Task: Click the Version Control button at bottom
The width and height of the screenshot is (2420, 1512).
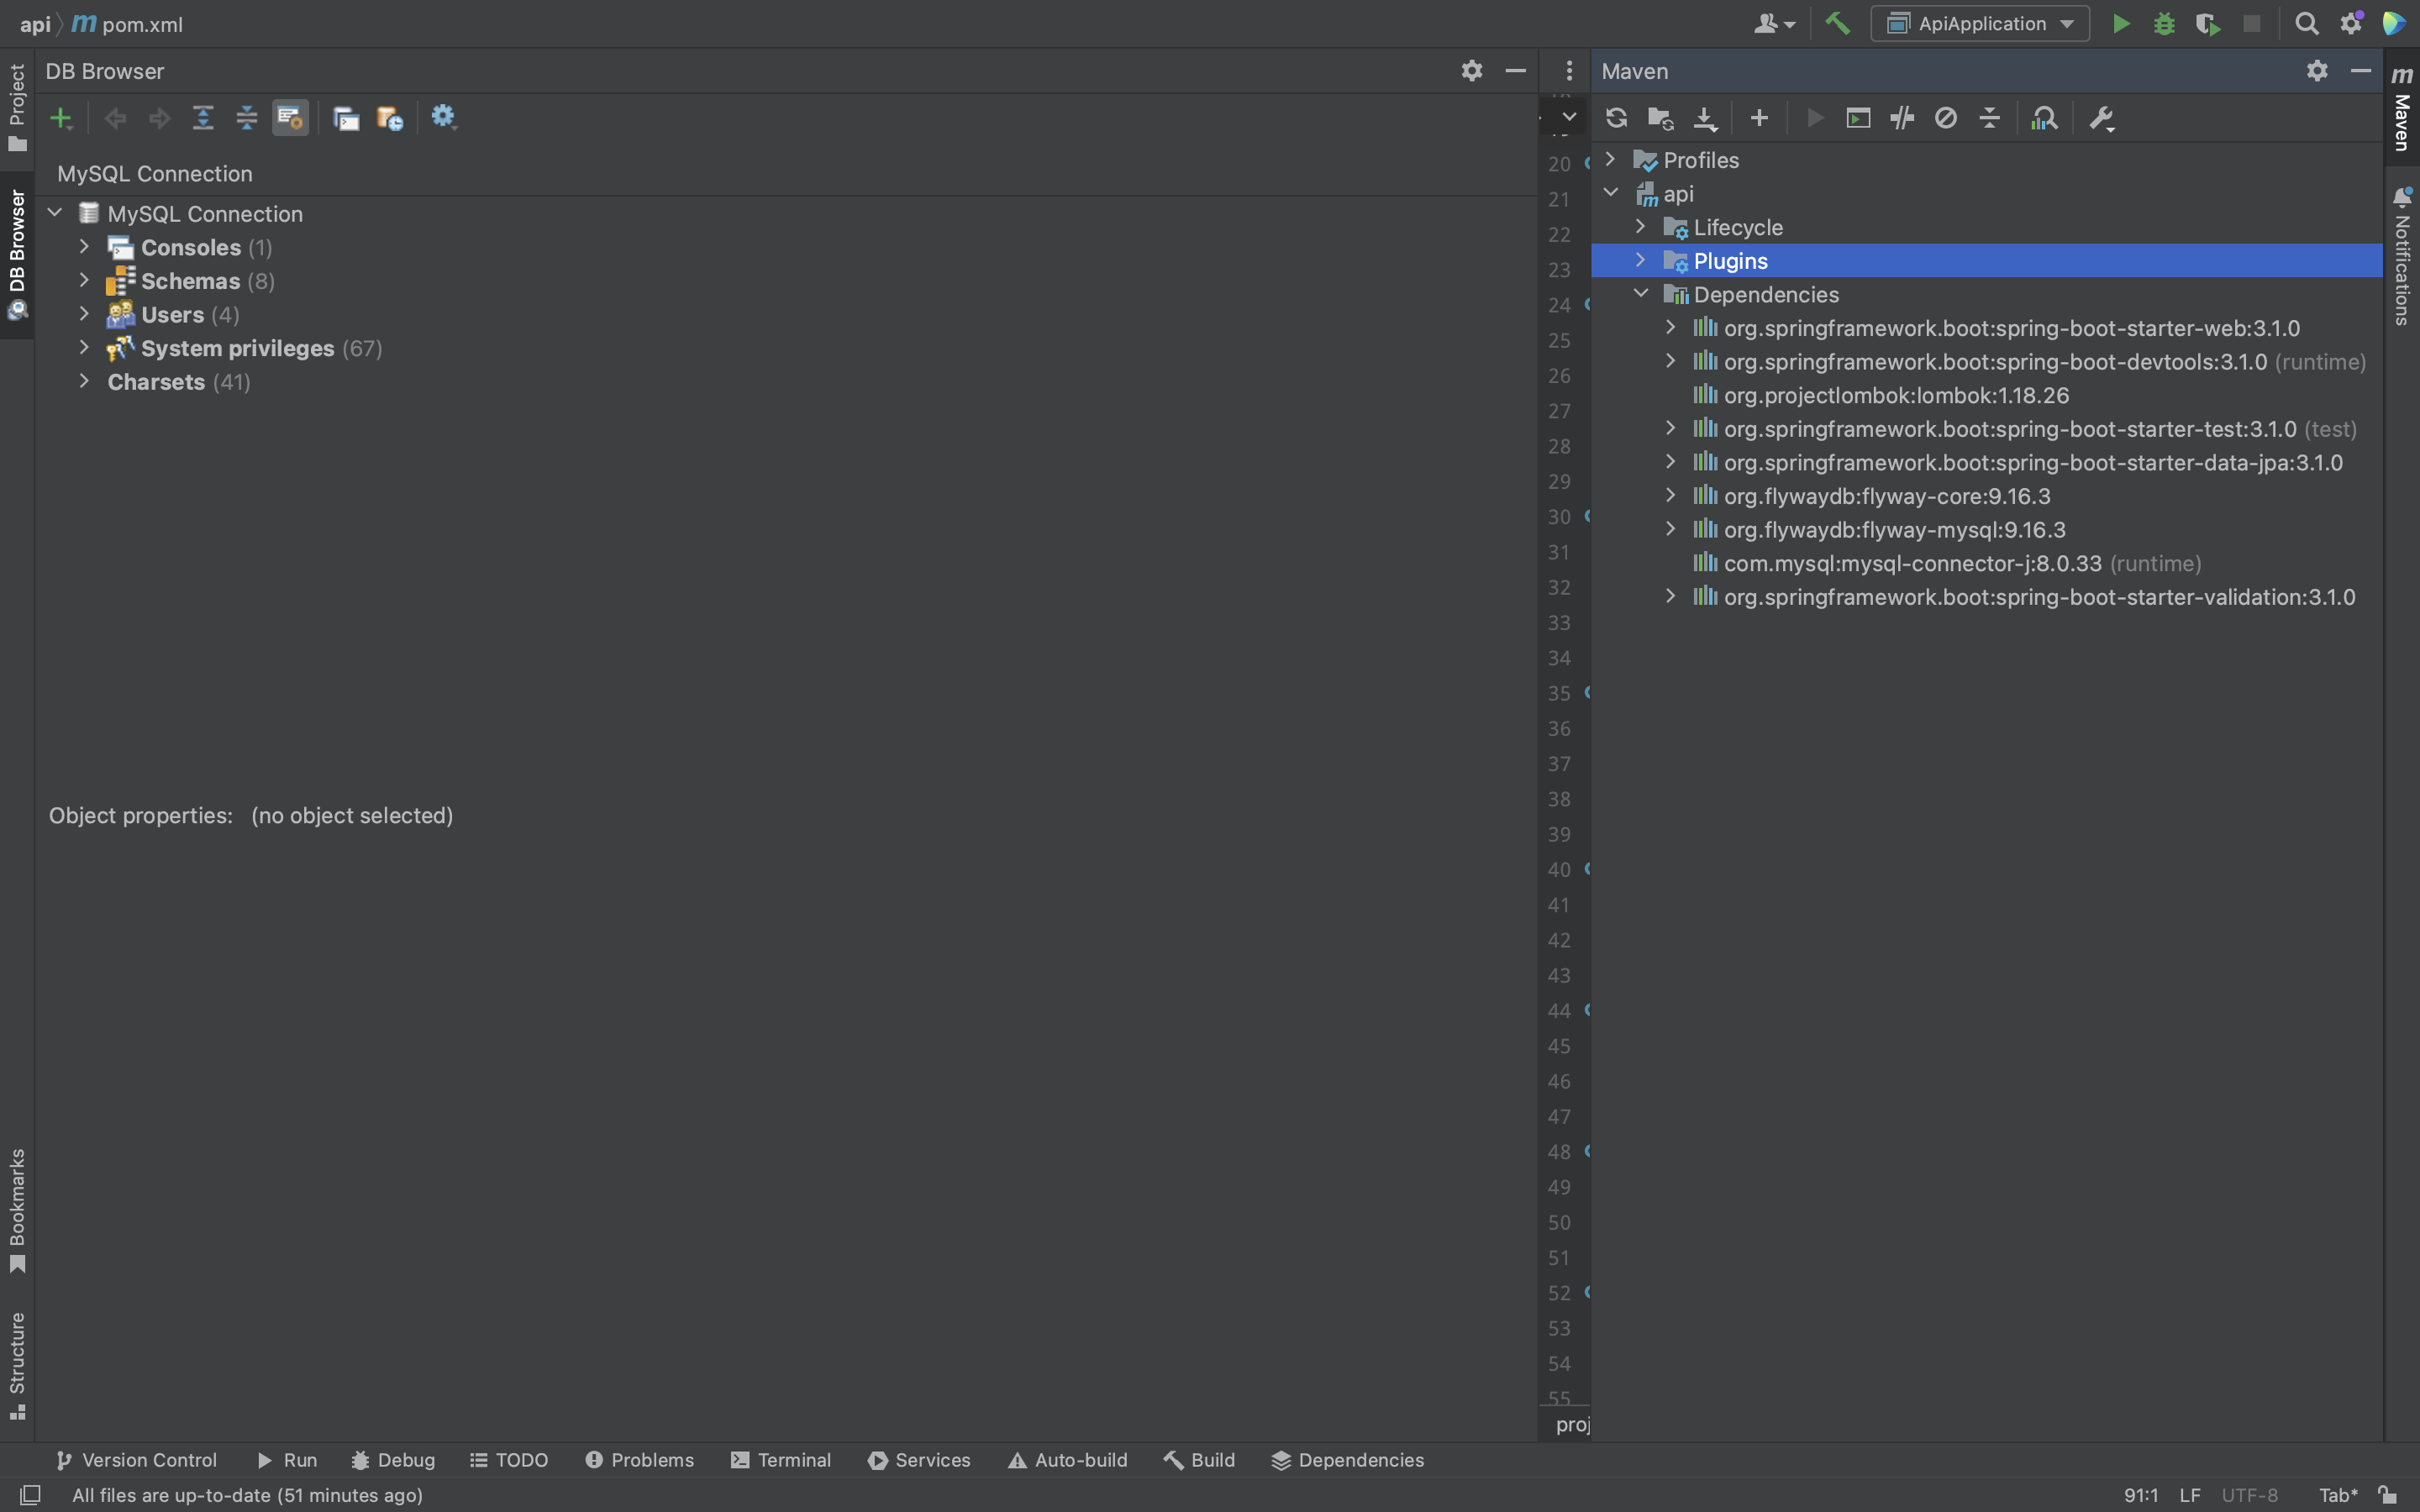Action: pyautogui.click(x=134, y=1460)
